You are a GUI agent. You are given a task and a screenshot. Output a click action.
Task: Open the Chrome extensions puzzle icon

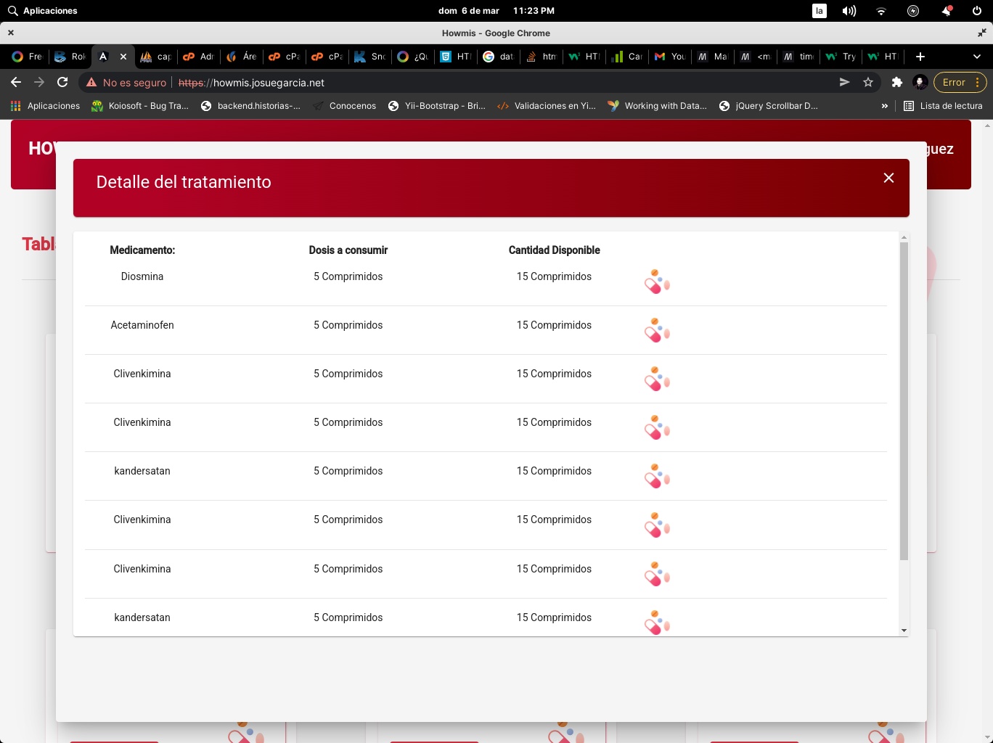click(897, 82)
